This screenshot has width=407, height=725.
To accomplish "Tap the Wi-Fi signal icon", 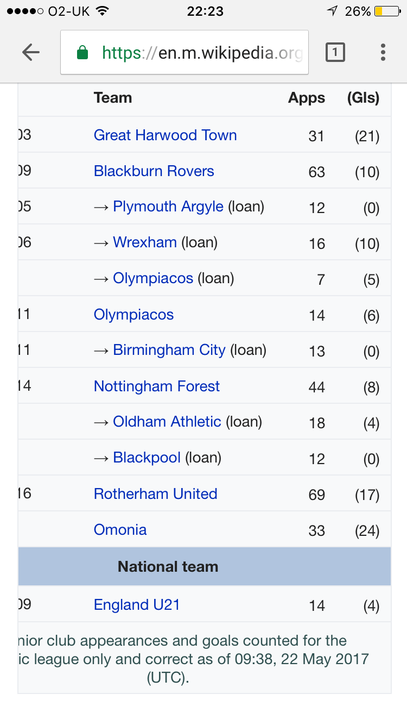I will 100,11.
